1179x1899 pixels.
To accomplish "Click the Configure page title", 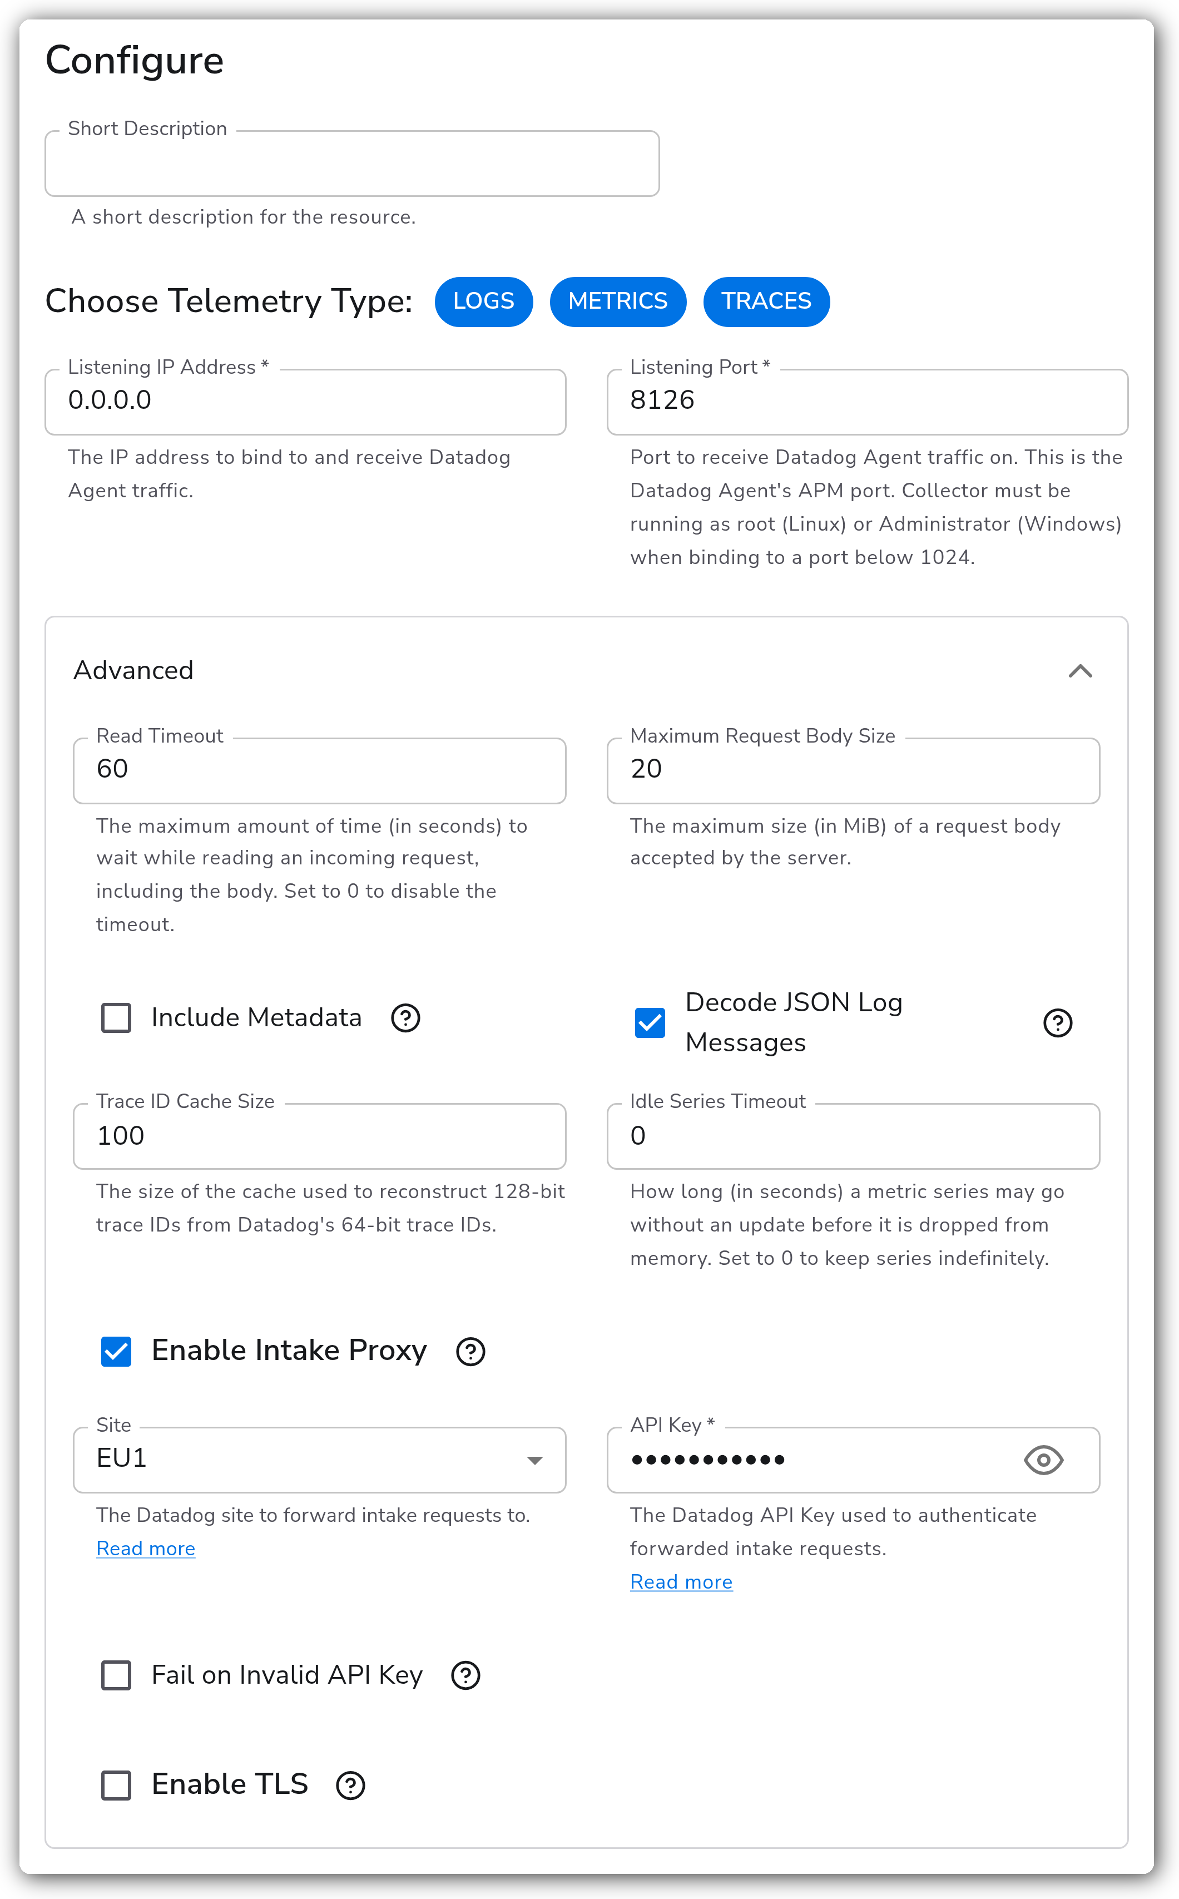I will 134,60.
